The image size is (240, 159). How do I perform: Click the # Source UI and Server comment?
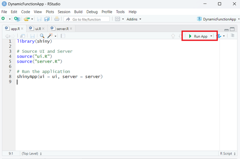(x=44, y=51)
